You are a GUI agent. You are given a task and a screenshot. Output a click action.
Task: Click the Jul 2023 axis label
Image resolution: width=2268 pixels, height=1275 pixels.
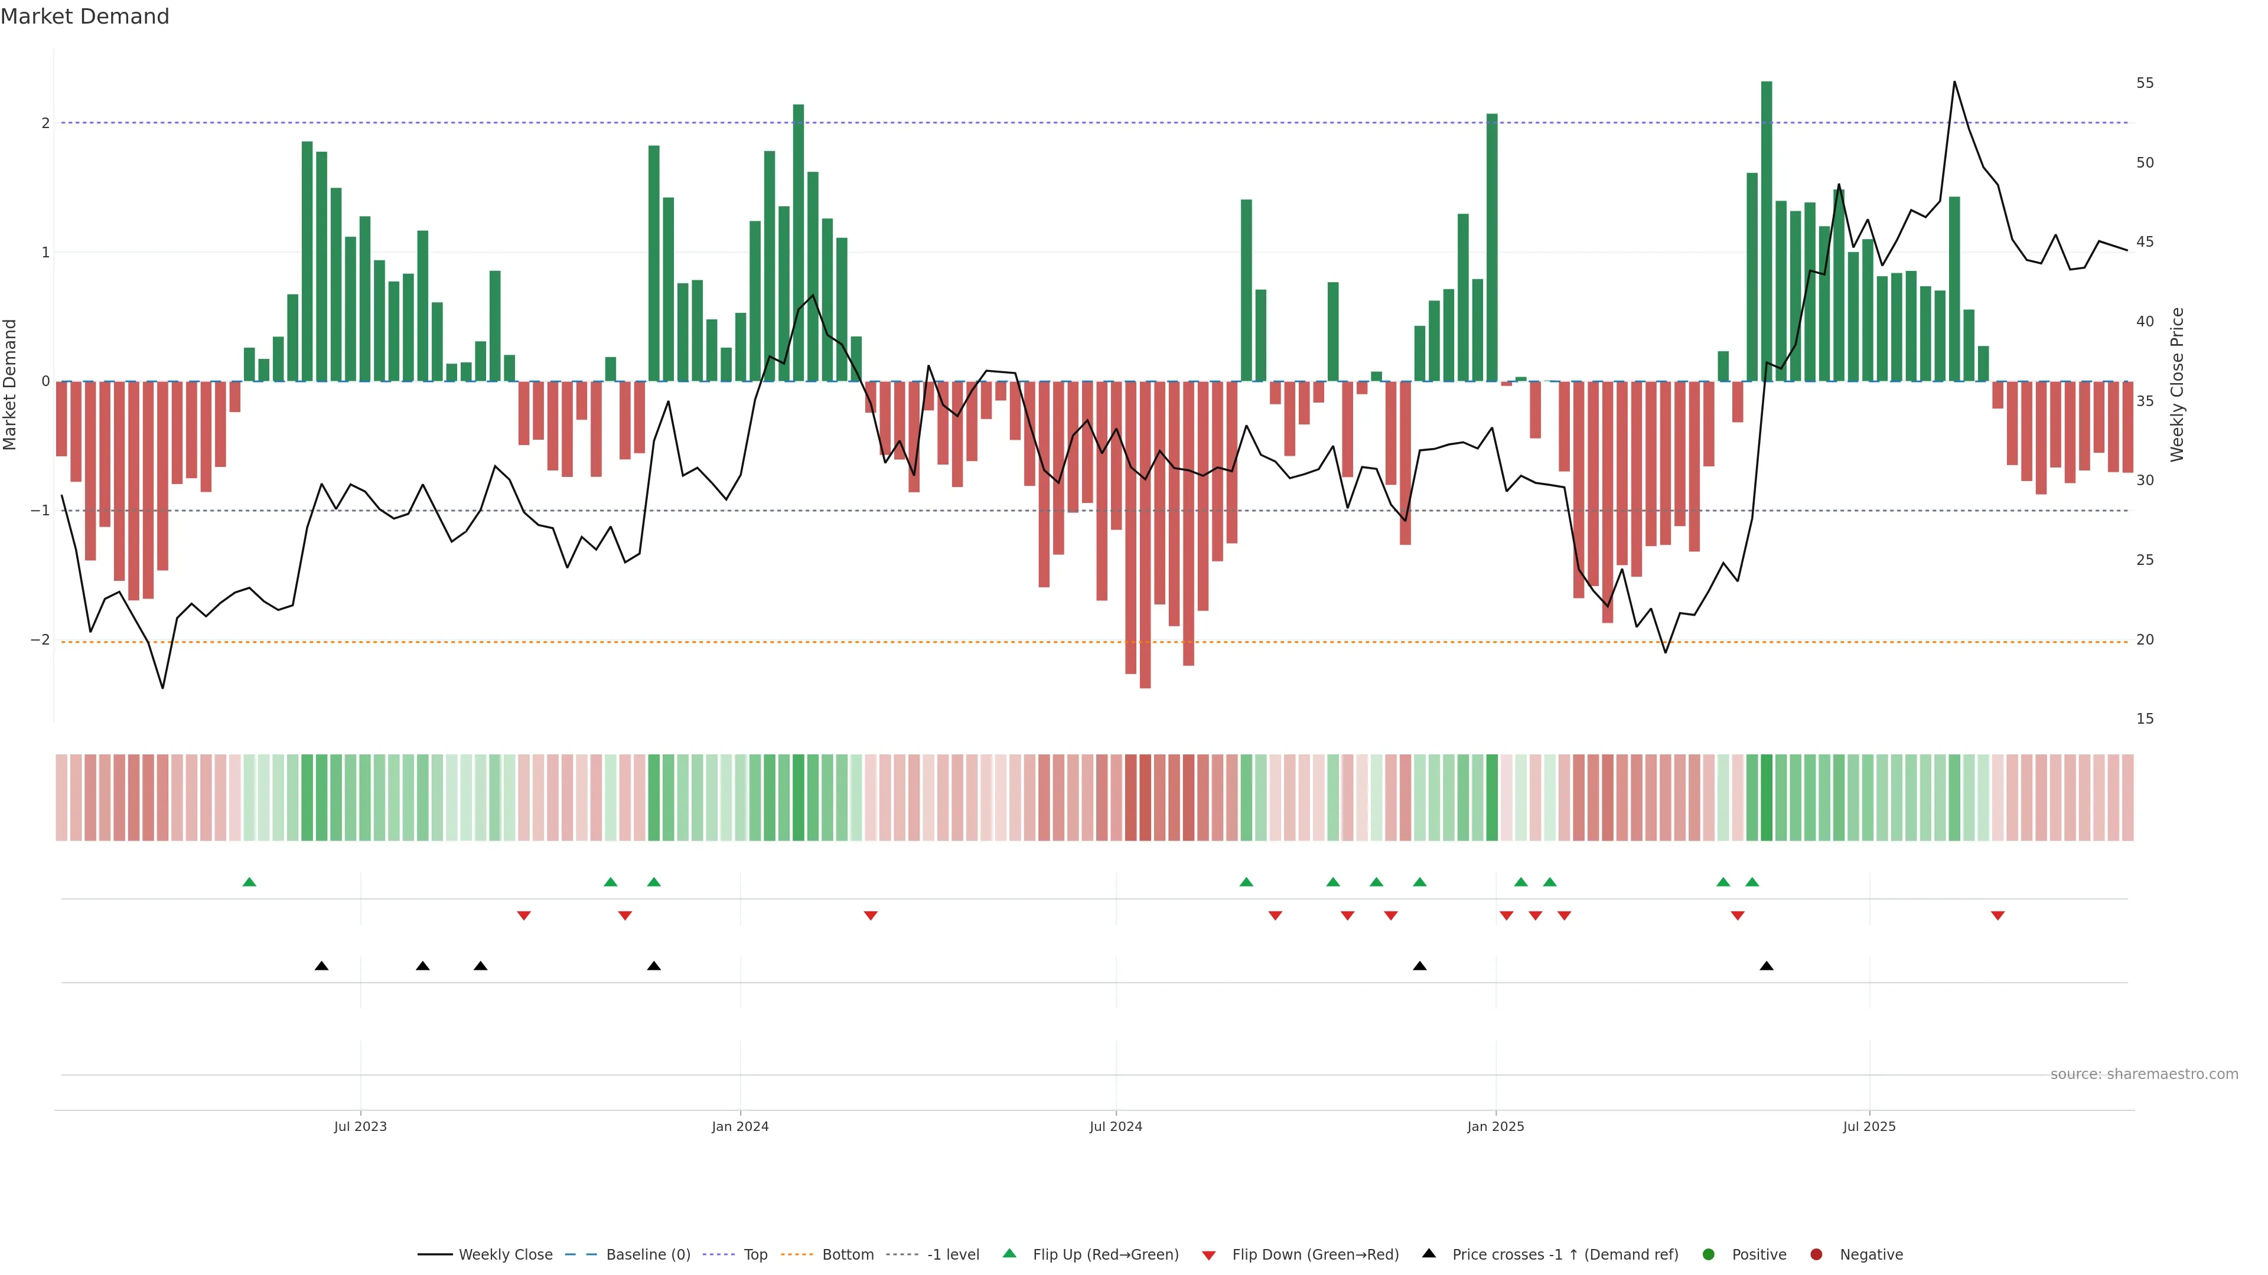pos(360,1126)
